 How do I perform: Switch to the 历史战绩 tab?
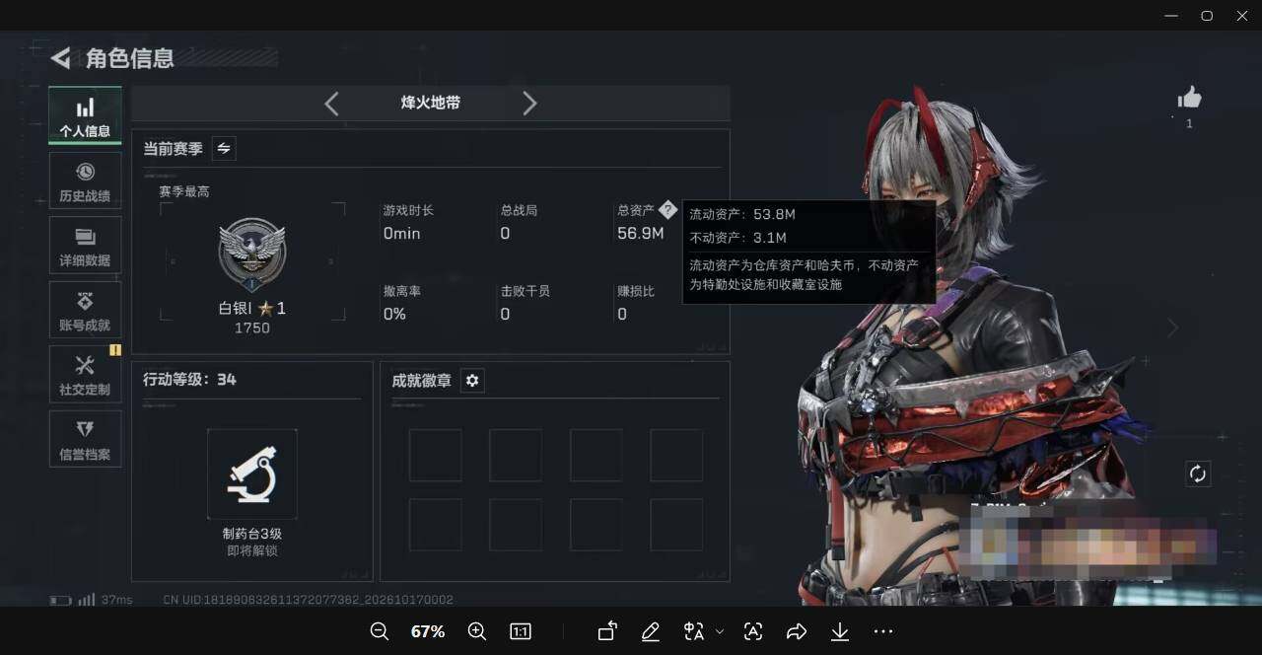pos(85,181)
